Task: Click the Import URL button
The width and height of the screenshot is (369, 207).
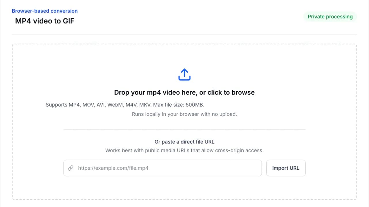Action: pyautogui.click(x=286, y=168)
